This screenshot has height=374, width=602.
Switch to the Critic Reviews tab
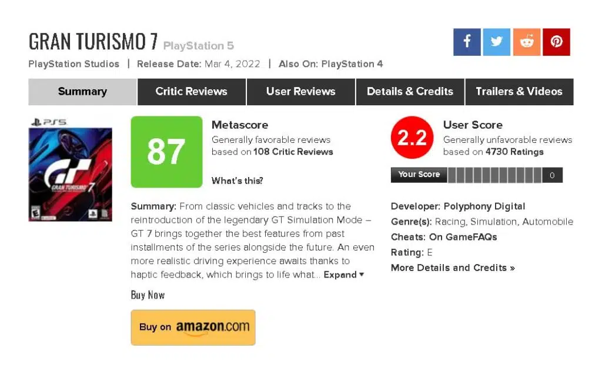click(192, 92)
